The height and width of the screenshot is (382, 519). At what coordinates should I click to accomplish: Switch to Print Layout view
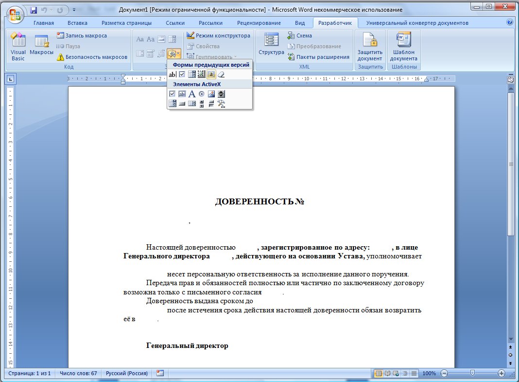[x=379, y=373]
